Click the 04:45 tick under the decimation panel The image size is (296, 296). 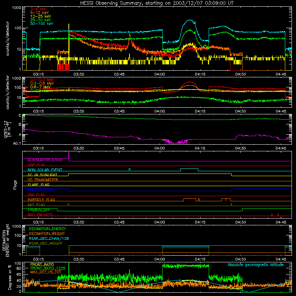pyautogui.click(x=281, y=259)
